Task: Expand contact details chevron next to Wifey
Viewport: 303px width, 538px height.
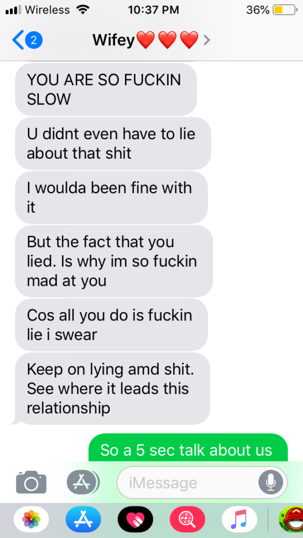Action: tap(206, 41)
